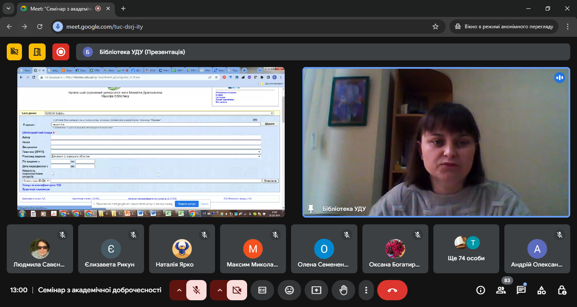The width and height of the screenshot is (577, 307).
Task: Click the present screen icon
Action: 316,290
